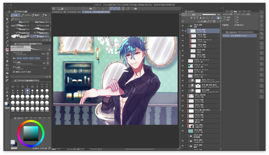Select the Gradient tool
The image size is (269, 155).
(7, 76)
